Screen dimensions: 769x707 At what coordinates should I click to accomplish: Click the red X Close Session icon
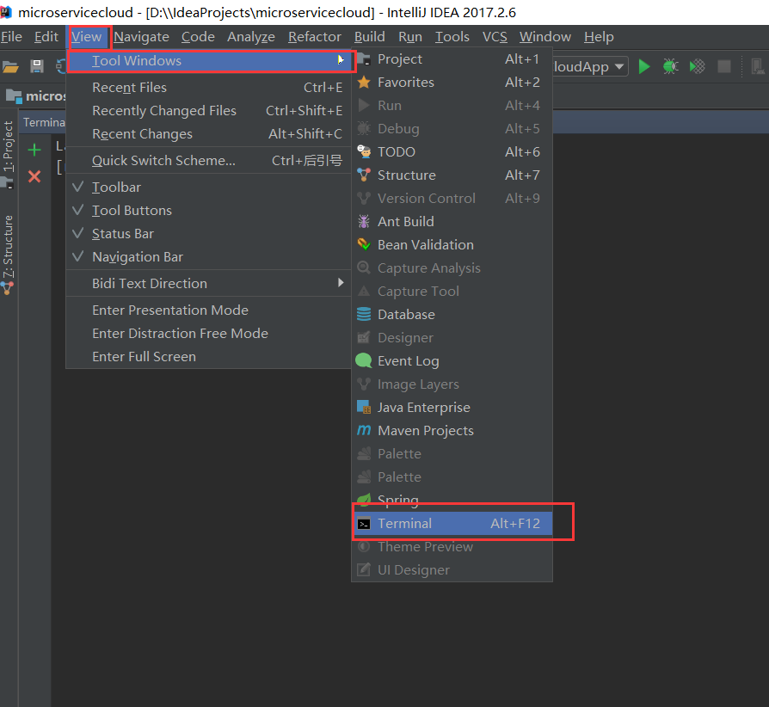(x=34, y=176)
